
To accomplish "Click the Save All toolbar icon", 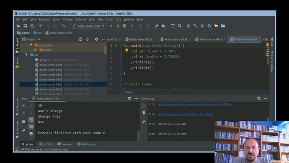I will (x=25, y=26).
